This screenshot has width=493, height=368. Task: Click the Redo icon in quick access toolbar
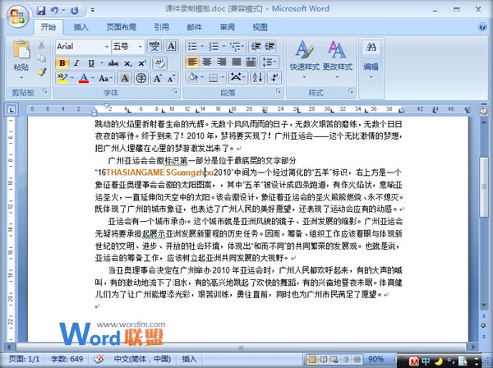pyautogui.click(x=75, y=11)
